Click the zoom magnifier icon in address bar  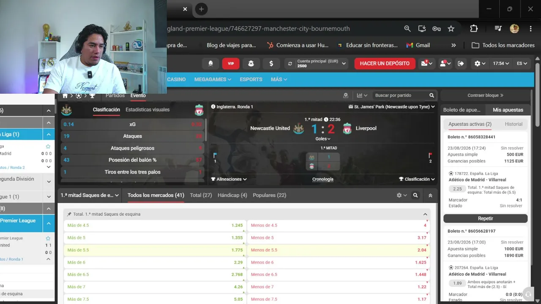[407, 29]
